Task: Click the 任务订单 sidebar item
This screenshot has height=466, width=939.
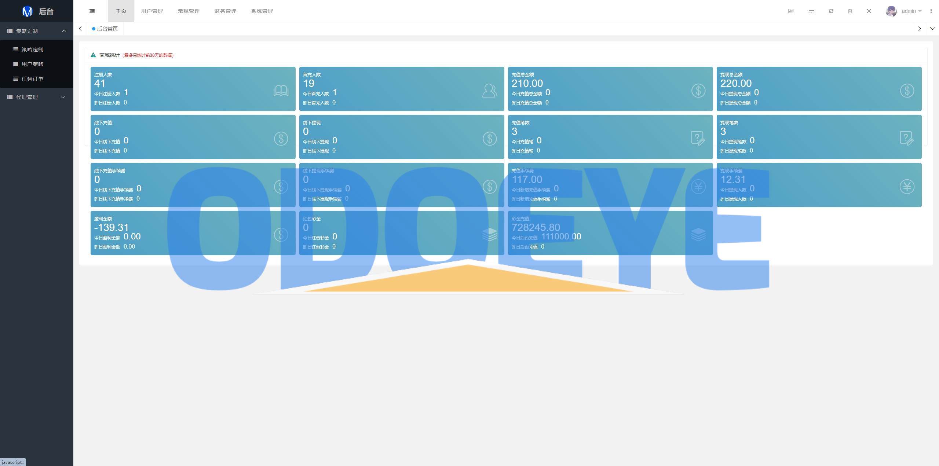Action: tap(32, 79)
